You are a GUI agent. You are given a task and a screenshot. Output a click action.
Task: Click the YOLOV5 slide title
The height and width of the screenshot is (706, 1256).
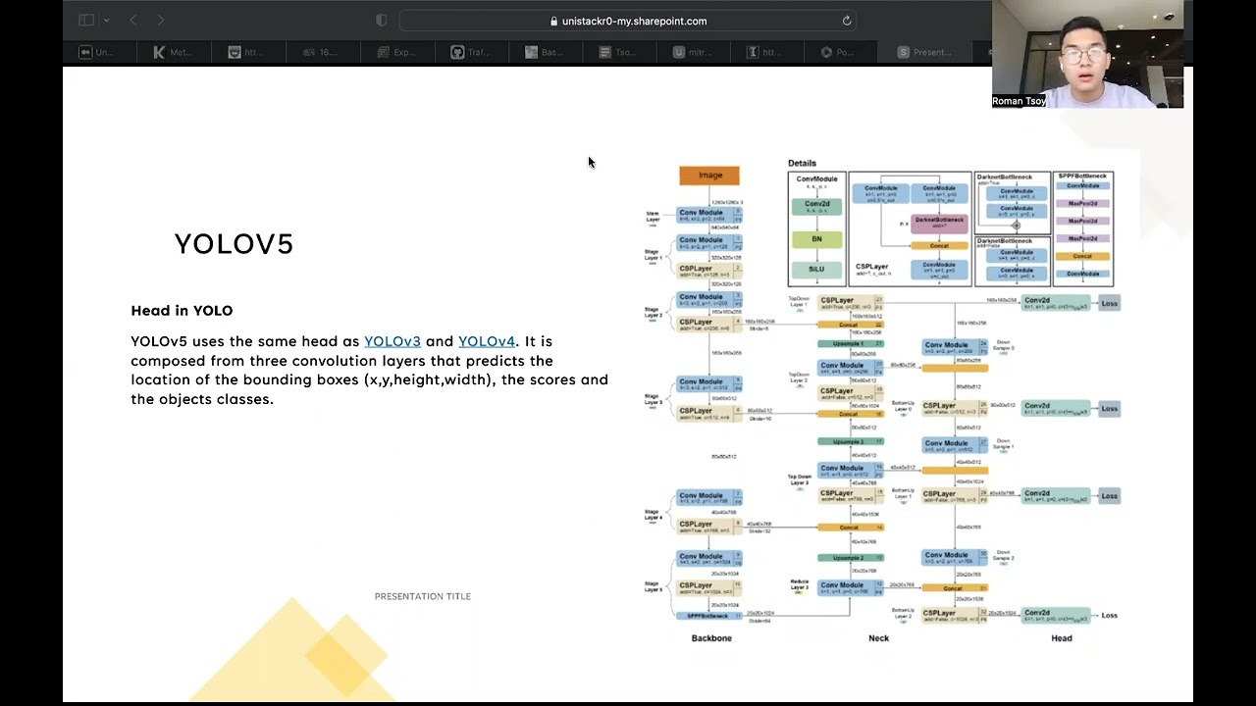point(234,244)
